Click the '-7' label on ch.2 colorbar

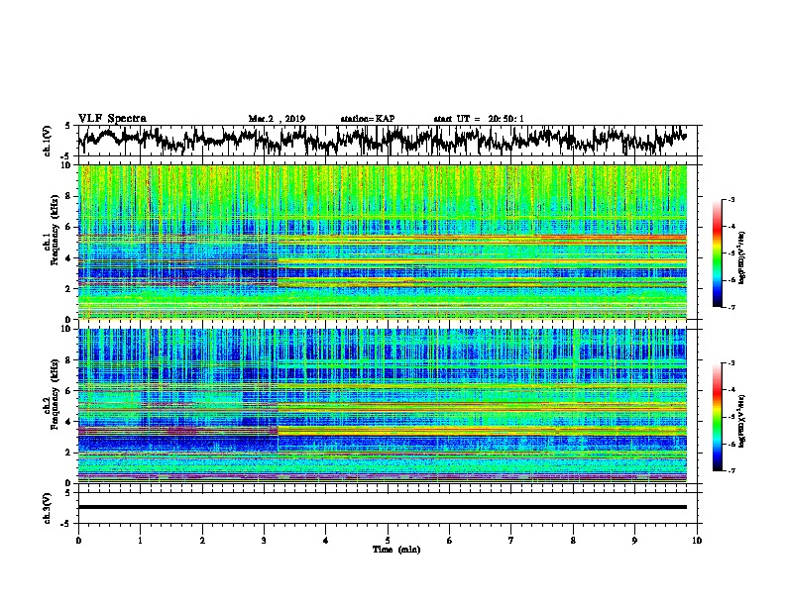coord(730,471)
